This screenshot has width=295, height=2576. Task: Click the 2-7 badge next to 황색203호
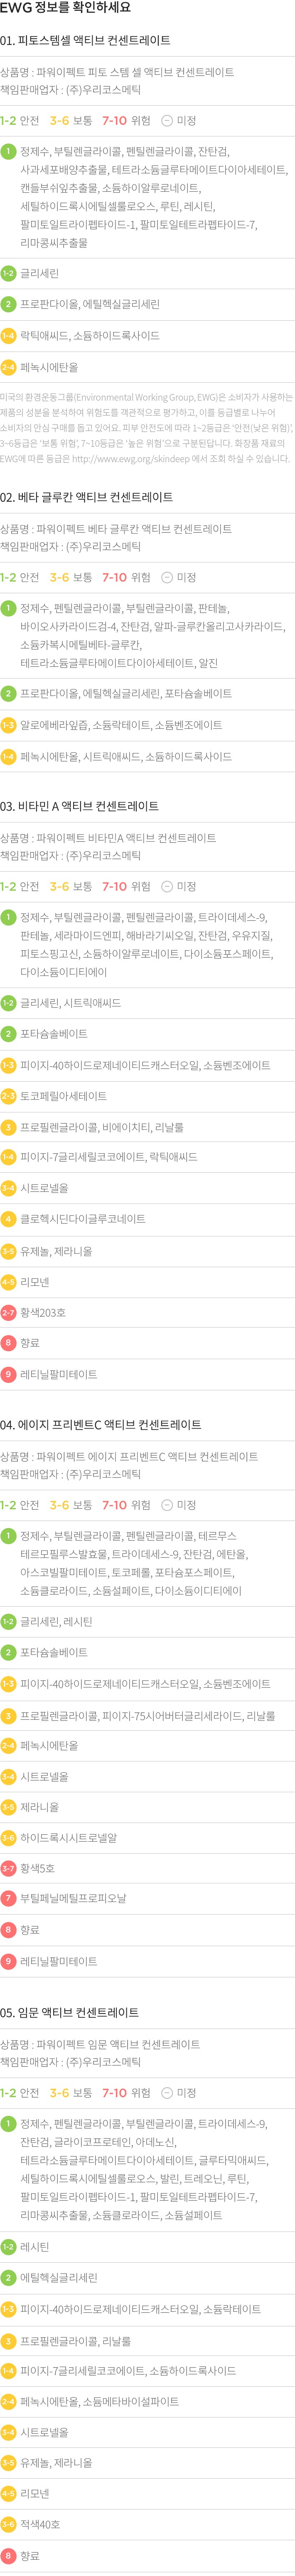pyautogui.click(x=8, y=1312)
